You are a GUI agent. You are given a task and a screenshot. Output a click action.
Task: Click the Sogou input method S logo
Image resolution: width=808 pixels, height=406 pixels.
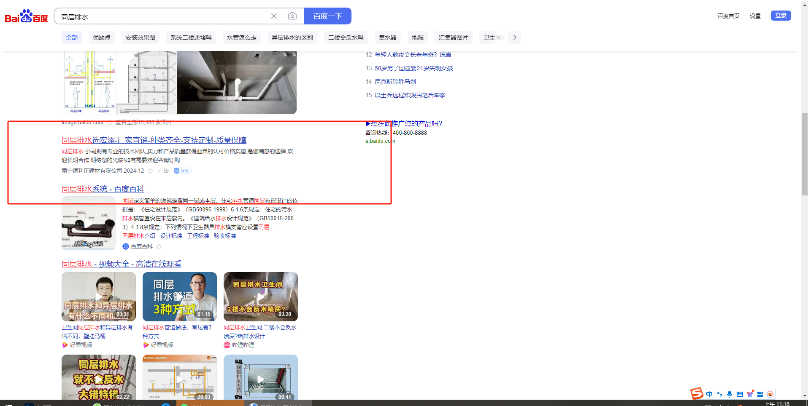click(697, 394)
